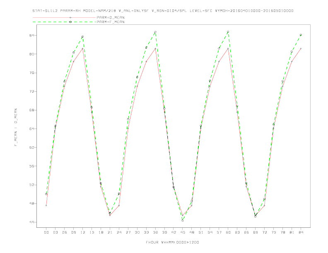Click the y-axis tick label 80
The height and width of the screenshot is (253, 328).
(31, 54)
